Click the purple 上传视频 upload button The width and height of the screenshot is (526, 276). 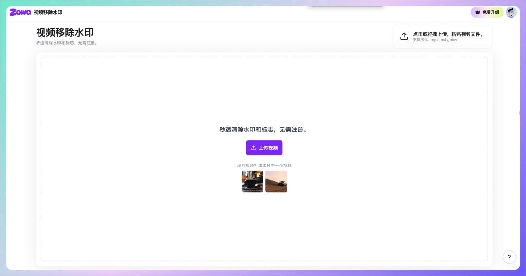pyautogui.click(x=264, y=147)
